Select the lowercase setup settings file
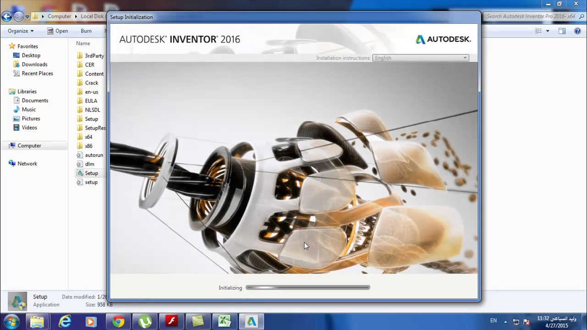Viewport: 587px width, 330px height. 91,182
